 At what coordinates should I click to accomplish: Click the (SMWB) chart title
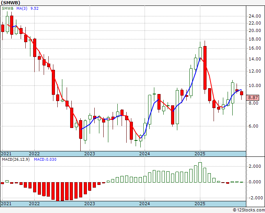(11, 3)
